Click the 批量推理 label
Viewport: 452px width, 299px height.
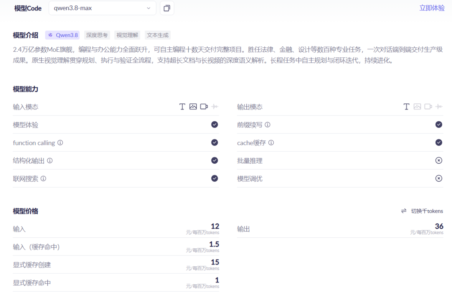coord(250,161)
